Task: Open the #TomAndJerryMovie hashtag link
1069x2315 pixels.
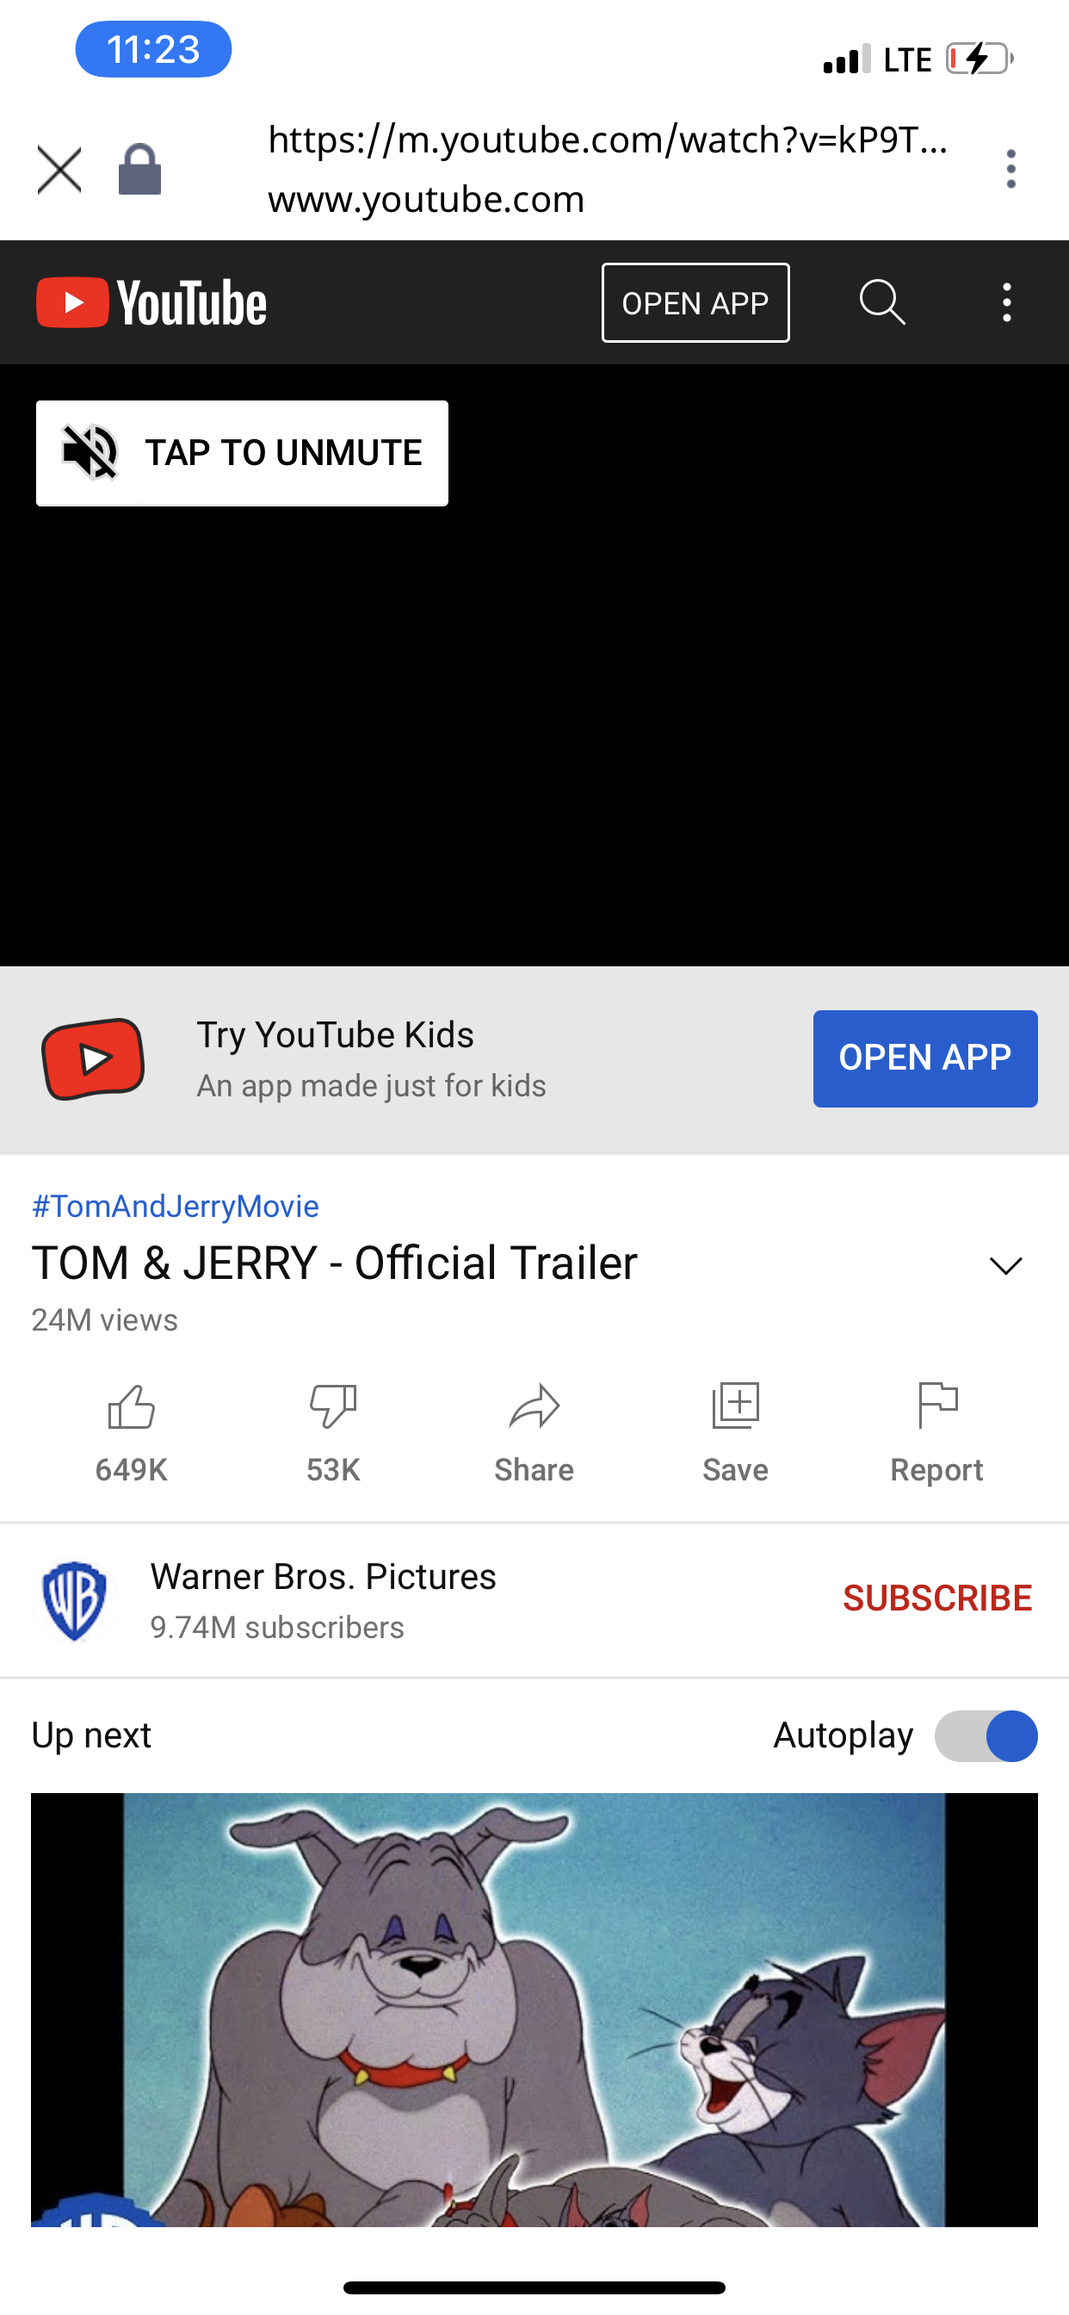Action: 176,1206
